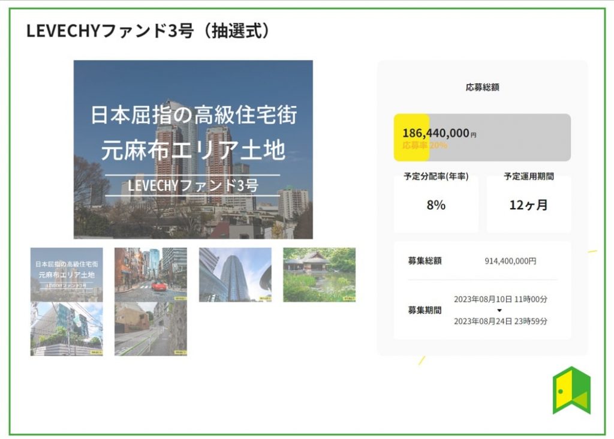This screenshot has height=439, width=614.
Task: Click the green and yellow door logo icon
Action: click(571, 390)
